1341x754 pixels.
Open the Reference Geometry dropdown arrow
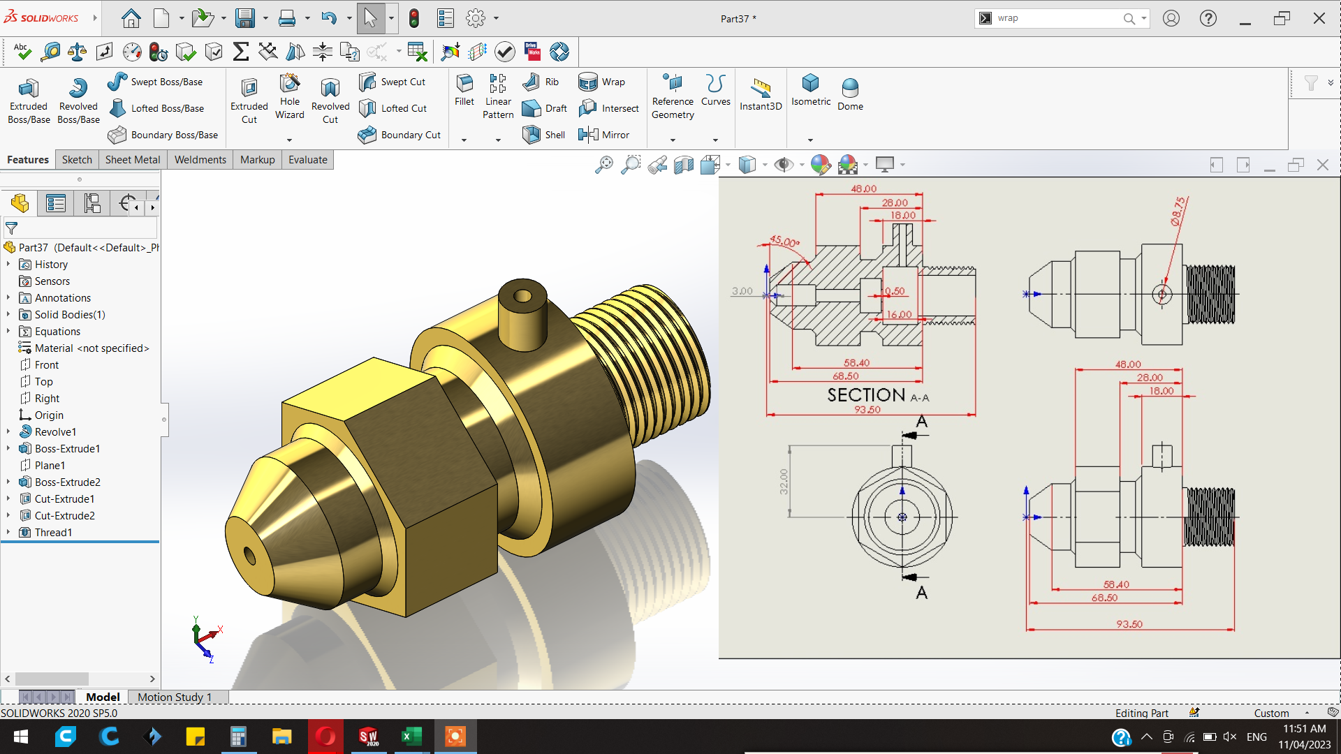(673, 140)
